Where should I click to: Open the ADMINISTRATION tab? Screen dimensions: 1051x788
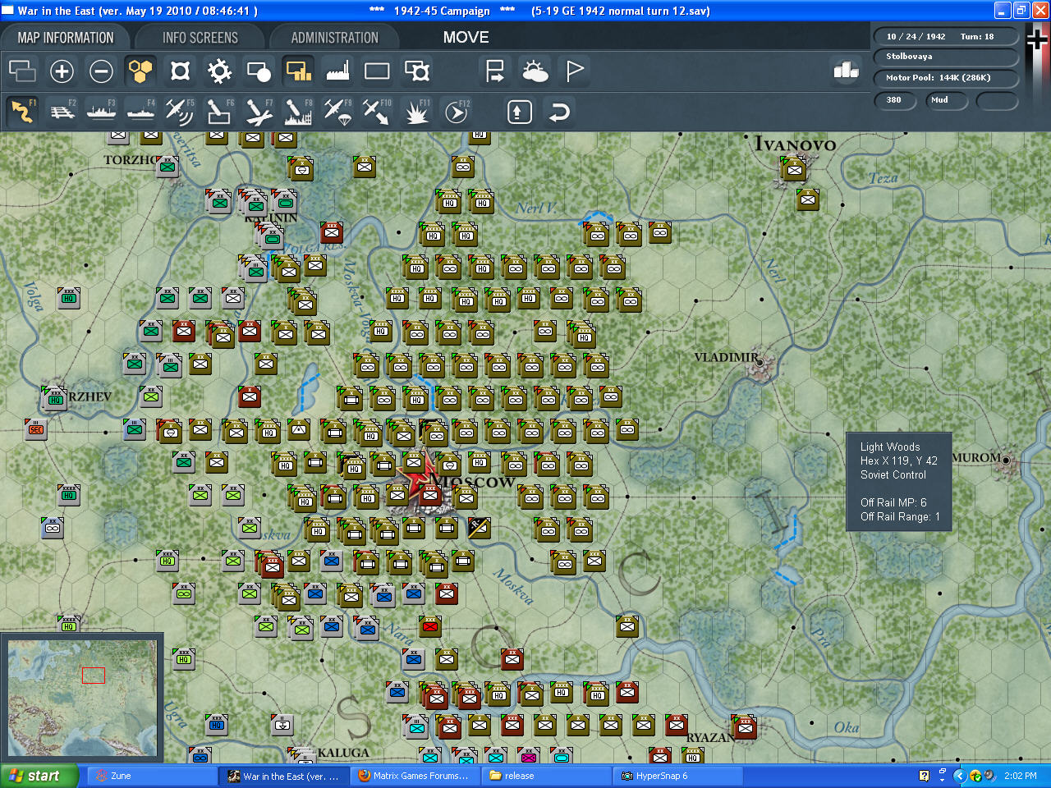click(334, 38)
